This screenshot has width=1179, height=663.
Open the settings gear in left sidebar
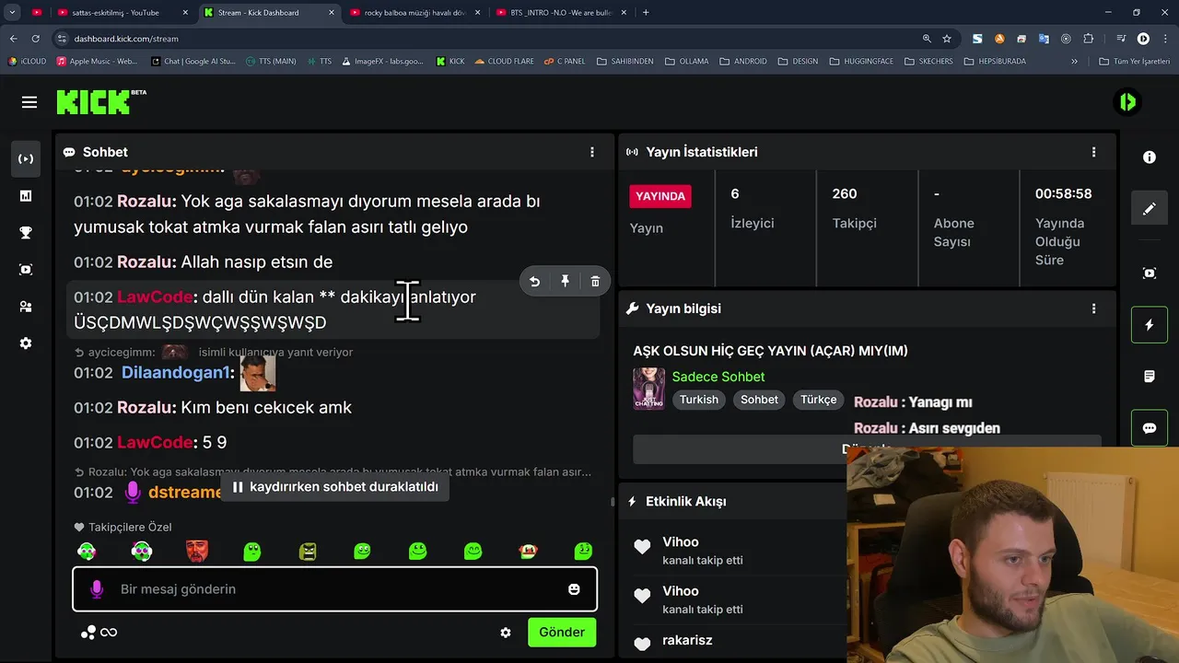pos(26,343)
